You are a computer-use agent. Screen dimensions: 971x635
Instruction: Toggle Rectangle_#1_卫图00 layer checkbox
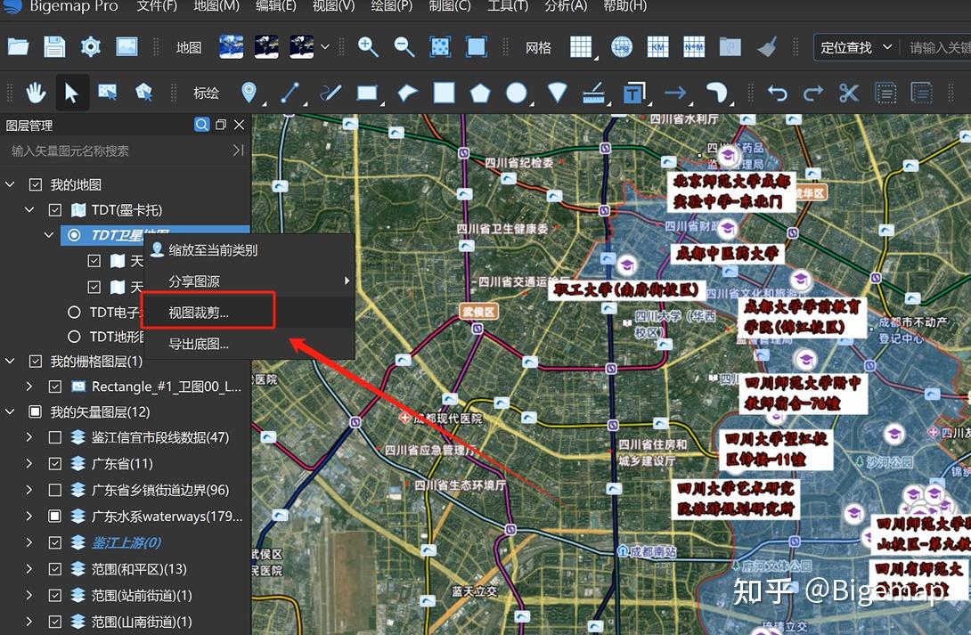[x=55, y=387]
